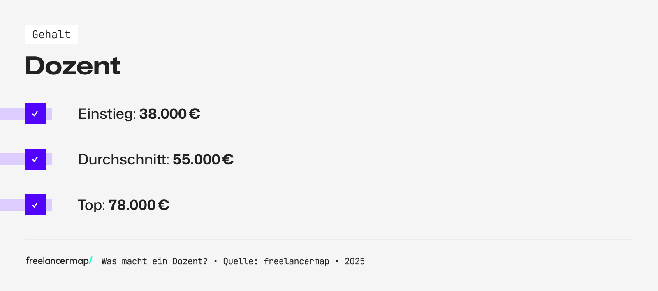Click the lavender bar left of Top checkbox
This screenshot has height=291, width=658.
(12, 205)
